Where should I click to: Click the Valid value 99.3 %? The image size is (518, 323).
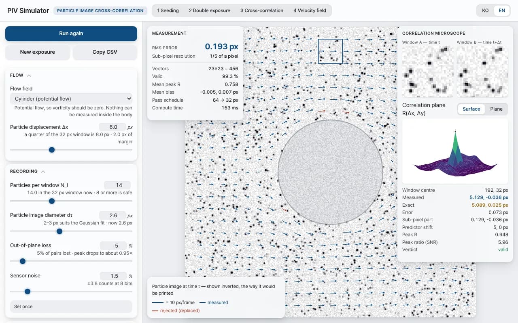click(230, 76)
